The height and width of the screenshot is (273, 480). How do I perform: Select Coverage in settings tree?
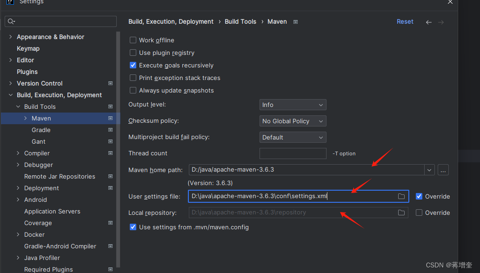pos(38,223)
